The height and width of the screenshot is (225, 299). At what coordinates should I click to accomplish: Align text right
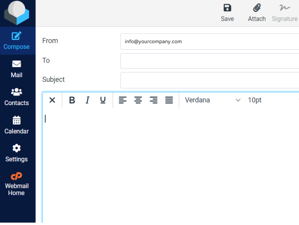point(153,100)
